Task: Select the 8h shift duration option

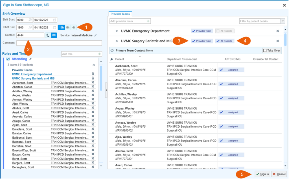Action: tap(68, 27)
